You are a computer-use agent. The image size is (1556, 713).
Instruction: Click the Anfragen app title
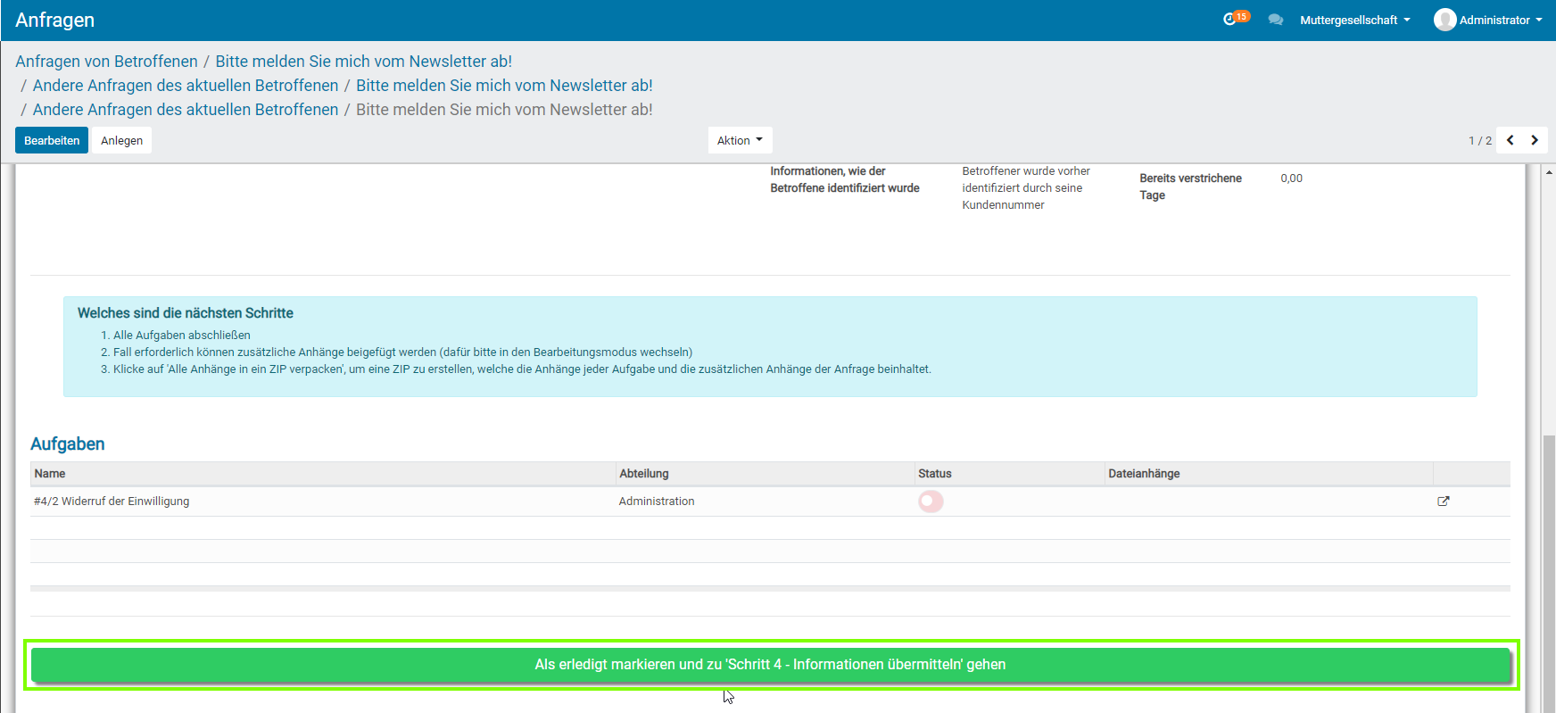tap(54, 20)
